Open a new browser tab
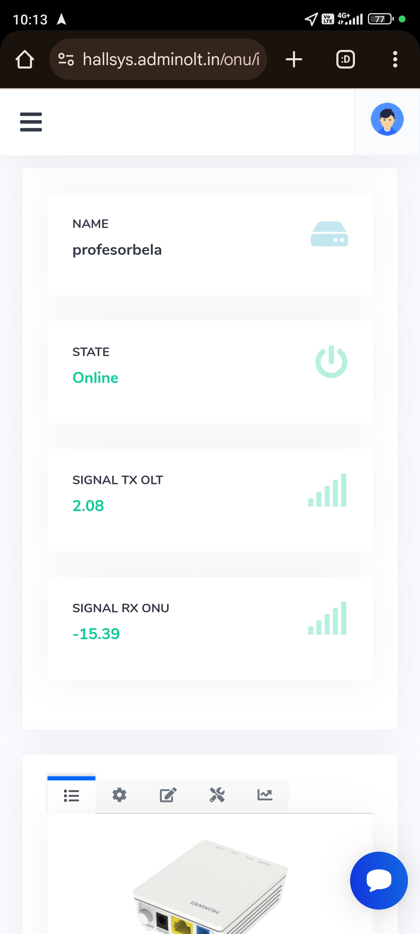 (x=294, y=60)
